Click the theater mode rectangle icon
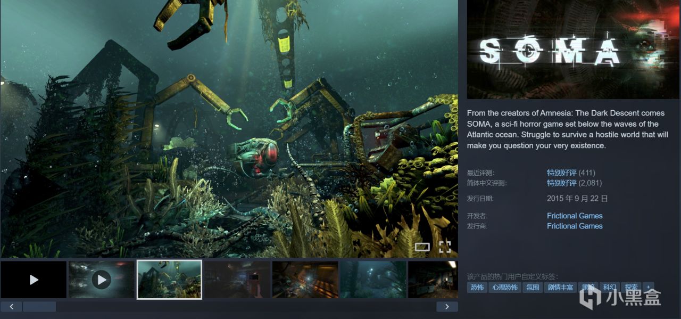The image size is (681, 319). 422,247
